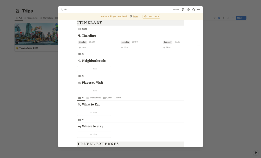
Task: Add a new card under Monday column
Action: pyautogui.click(x=124, y=47)
